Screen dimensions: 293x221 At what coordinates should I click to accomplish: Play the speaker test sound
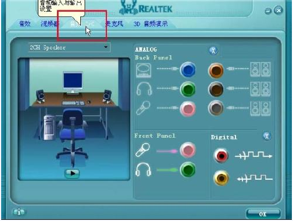click(72, 173)
